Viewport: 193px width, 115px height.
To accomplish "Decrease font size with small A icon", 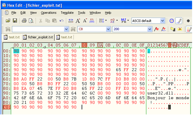I will pos(85,20).
